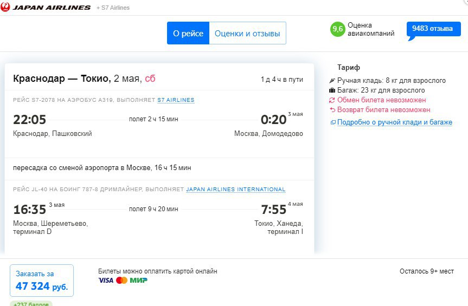Click the 0:20 arrival time

[x=273, y=120]
